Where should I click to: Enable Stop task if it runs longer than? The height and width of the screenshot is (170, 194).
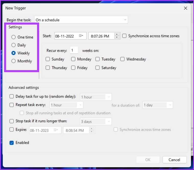click(12, 121)
